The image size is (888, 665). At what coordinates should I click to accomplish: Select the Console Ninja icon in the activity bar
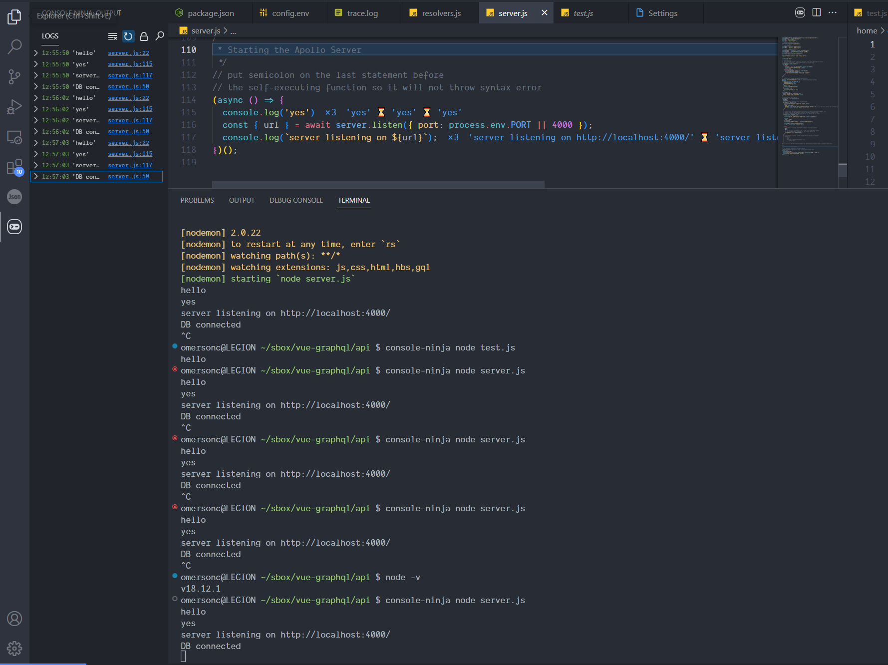[14, 227]
